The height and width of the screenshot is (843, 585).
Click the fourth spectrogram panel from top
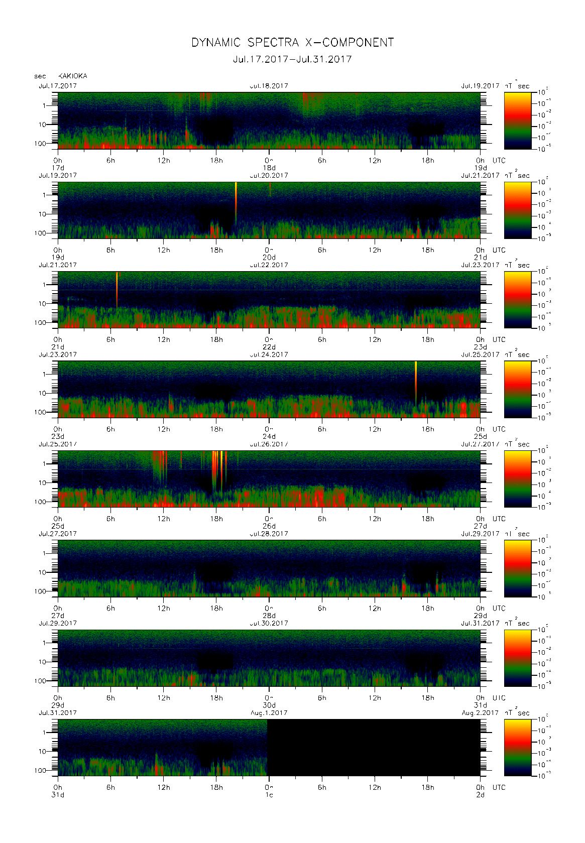[269, 389]
